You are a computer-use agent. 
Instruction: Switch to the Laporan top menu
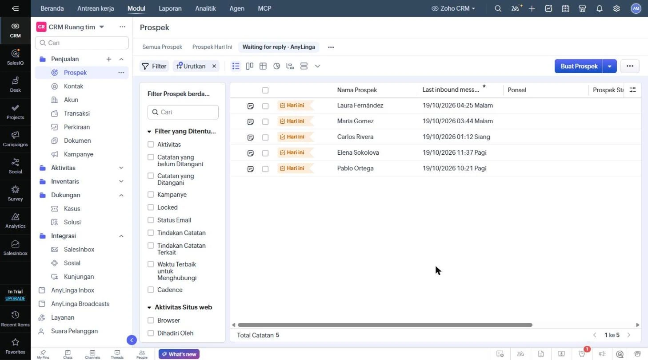170,8
